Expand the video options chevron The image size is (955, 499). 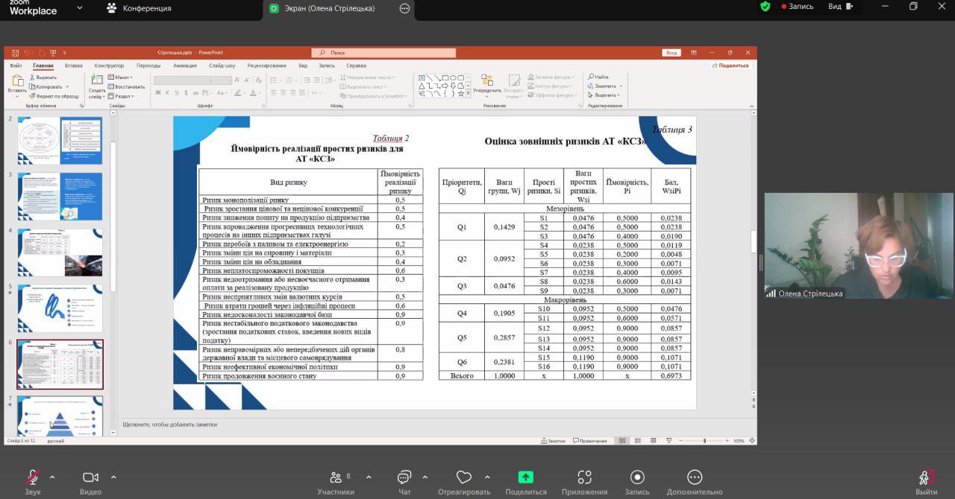tap(113, 477)
